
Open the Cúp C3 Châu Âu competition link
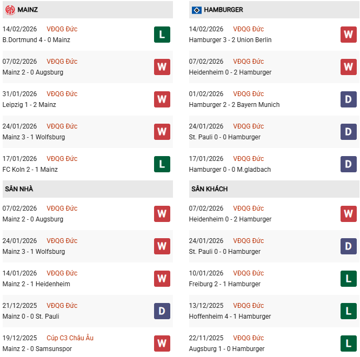pyautogui.click(x=70, y=338)
